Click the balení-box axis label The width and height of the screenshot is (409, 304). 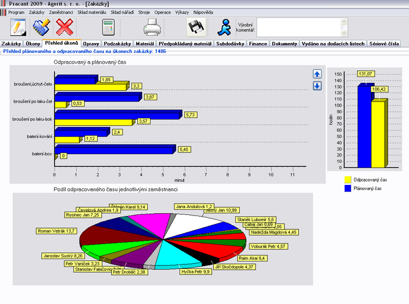point(42,154)
